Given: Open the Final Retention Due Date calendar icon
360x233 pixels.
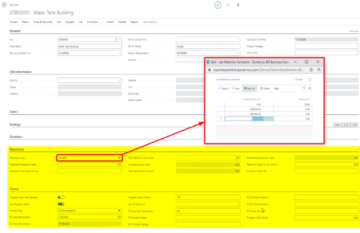Looking at the screenshot, I should (238, 158).
